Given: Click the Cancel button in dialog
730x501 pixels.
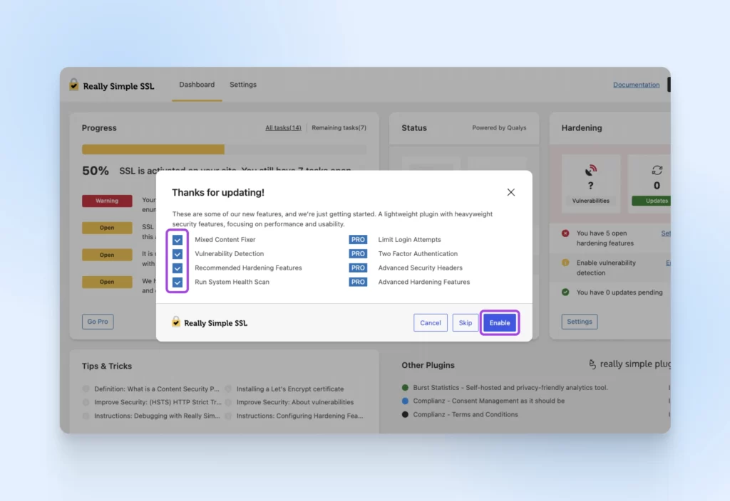Looking at the screenshot, I should pyautogui.click(x=430, y=323).
